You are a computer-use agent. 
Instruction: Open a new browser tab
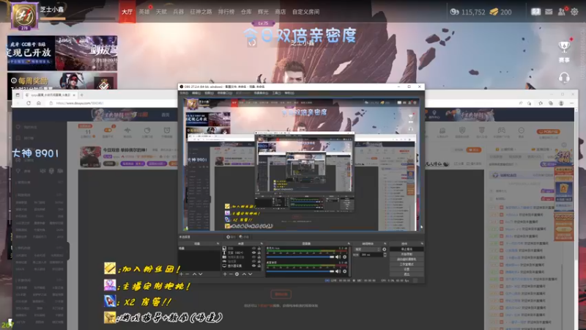[81, 95]
